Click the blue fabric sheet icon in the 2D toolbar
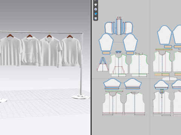This screenshot has width=181, height=135. [x=96, y=14]
